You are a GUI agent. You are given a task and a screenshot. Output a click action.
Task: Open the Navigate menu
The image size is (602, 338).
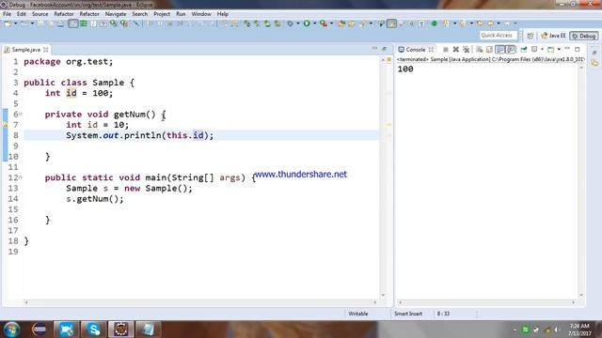click(116, 14)
